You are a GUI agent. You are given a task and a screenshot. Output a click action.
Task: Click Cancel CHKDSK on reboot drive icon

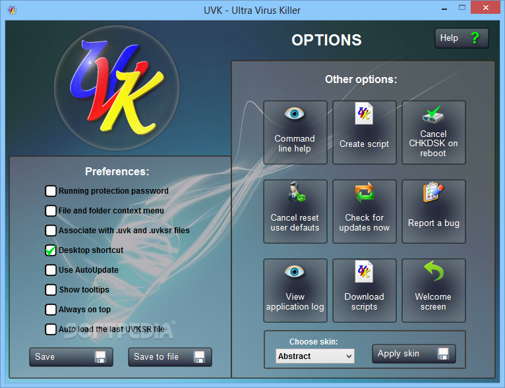(x=433, y=115)
